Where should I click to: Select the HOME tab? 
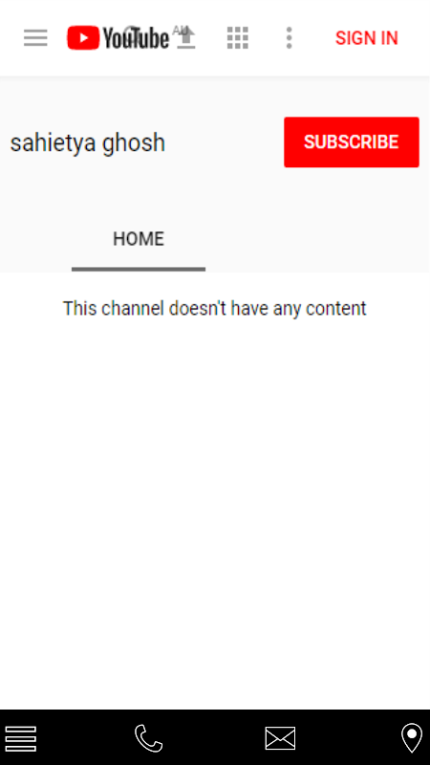[139, 239]
